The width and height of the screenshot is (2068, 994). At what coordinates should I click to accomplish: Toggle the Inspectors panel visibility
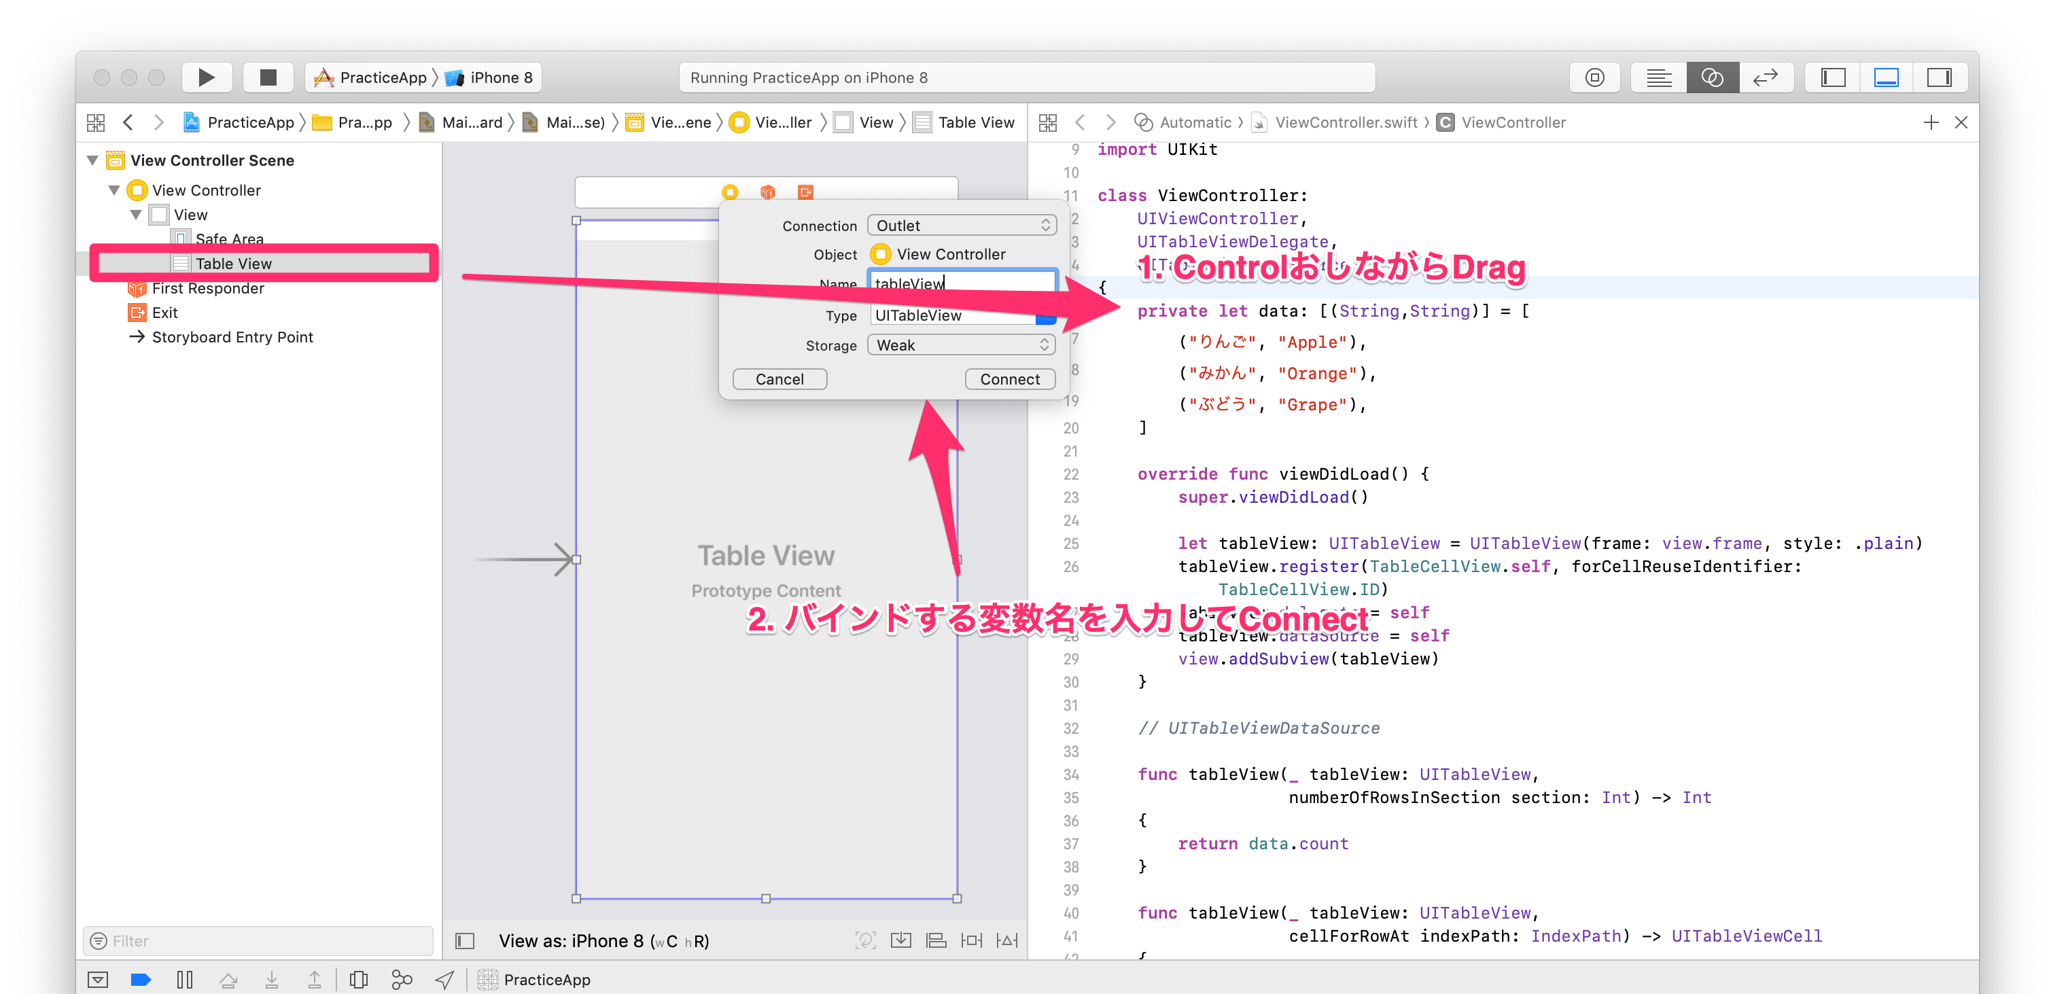[1939, 78]
